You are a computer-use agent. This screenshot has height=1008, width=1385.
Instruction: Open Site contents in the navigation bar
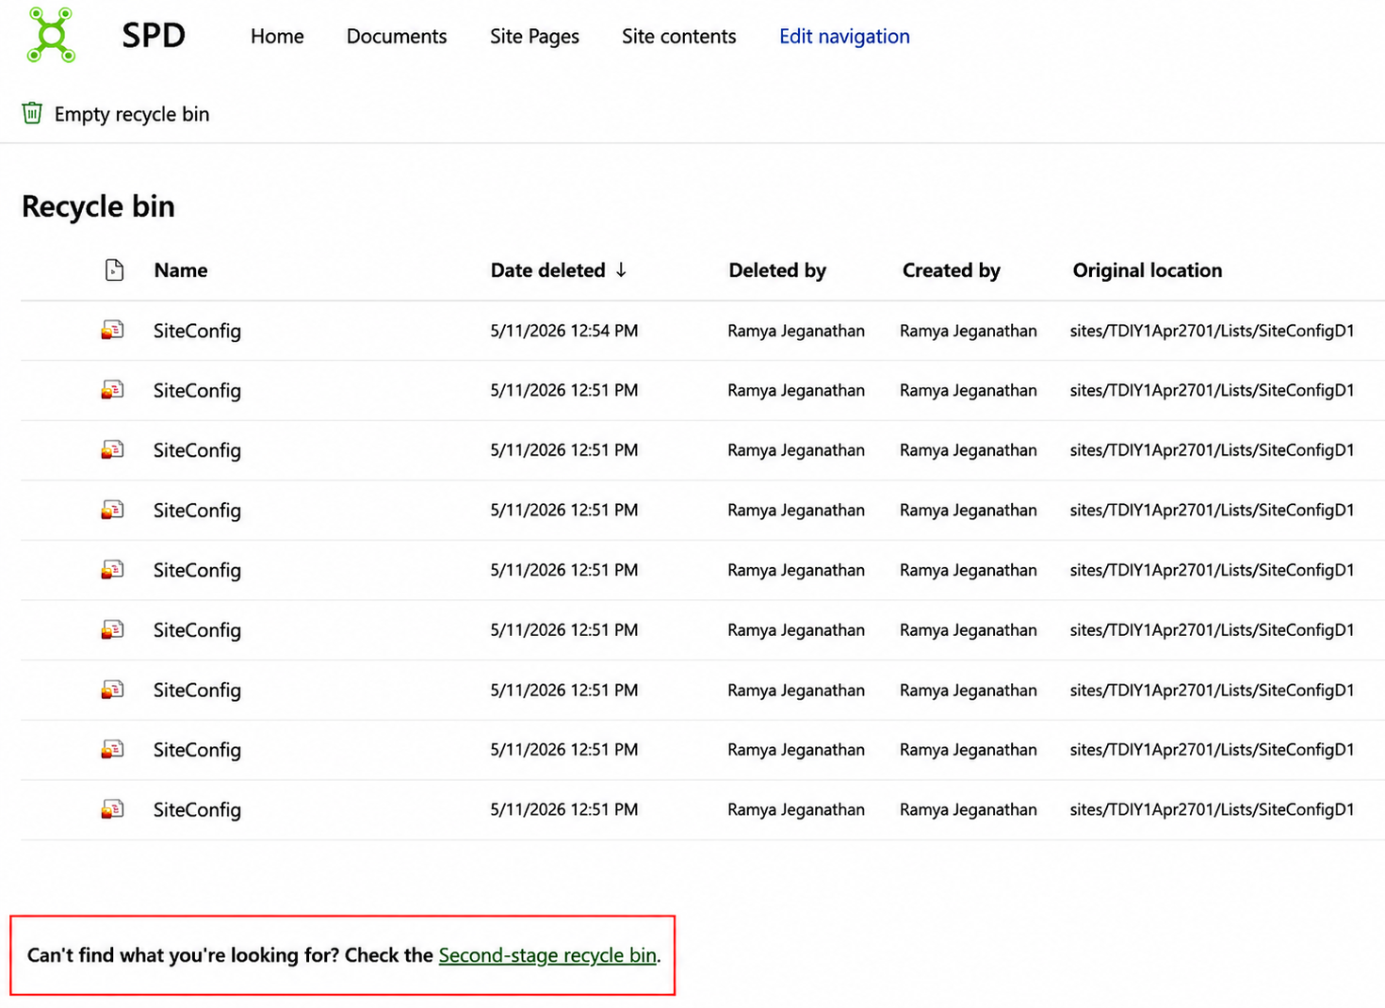pyautogui.click(x=678, y=36)
